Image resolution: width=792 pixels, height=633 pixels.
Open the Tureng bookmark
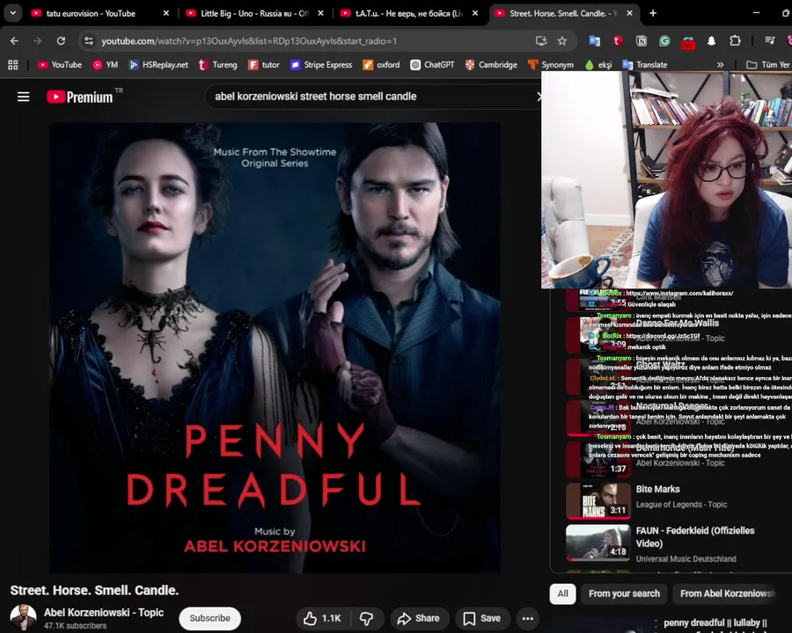coord(217,64)
